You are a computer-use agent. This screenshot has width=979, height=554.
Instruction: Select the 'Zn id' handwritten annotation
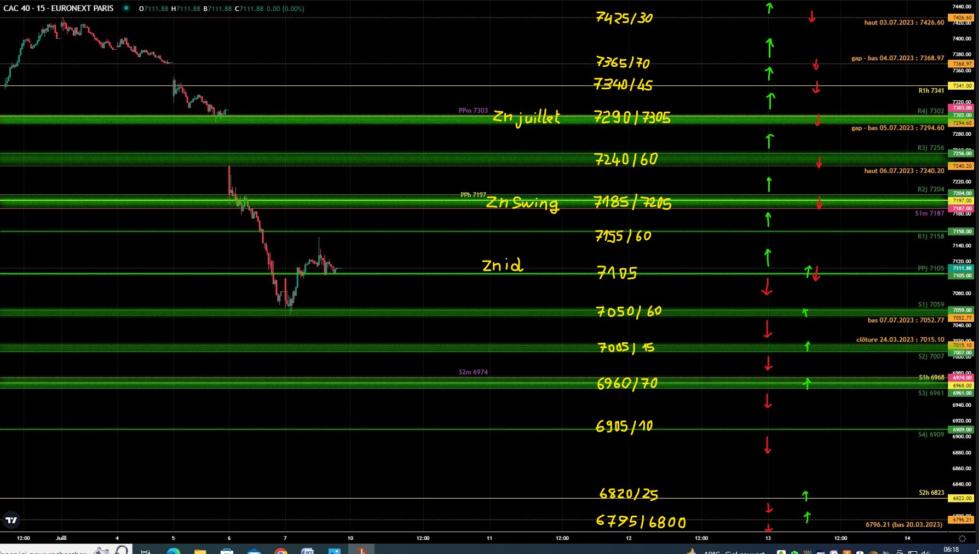coord(503,266)
